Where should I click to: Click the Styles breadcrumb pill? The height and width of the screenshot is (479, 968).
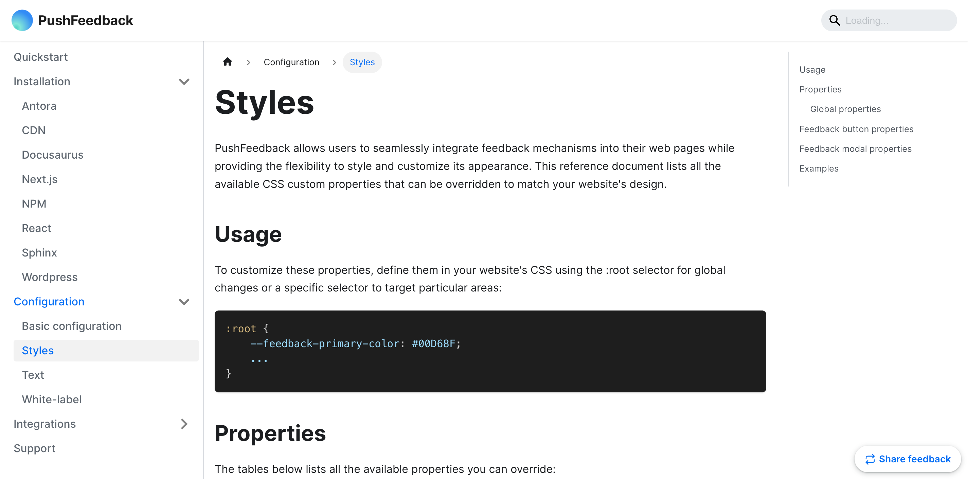point(362,62)
